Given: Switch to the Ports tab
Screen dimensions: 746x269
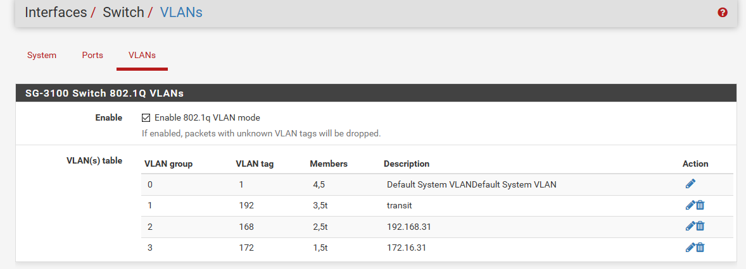Looking at the screenshot, I should tap(92, 55).
